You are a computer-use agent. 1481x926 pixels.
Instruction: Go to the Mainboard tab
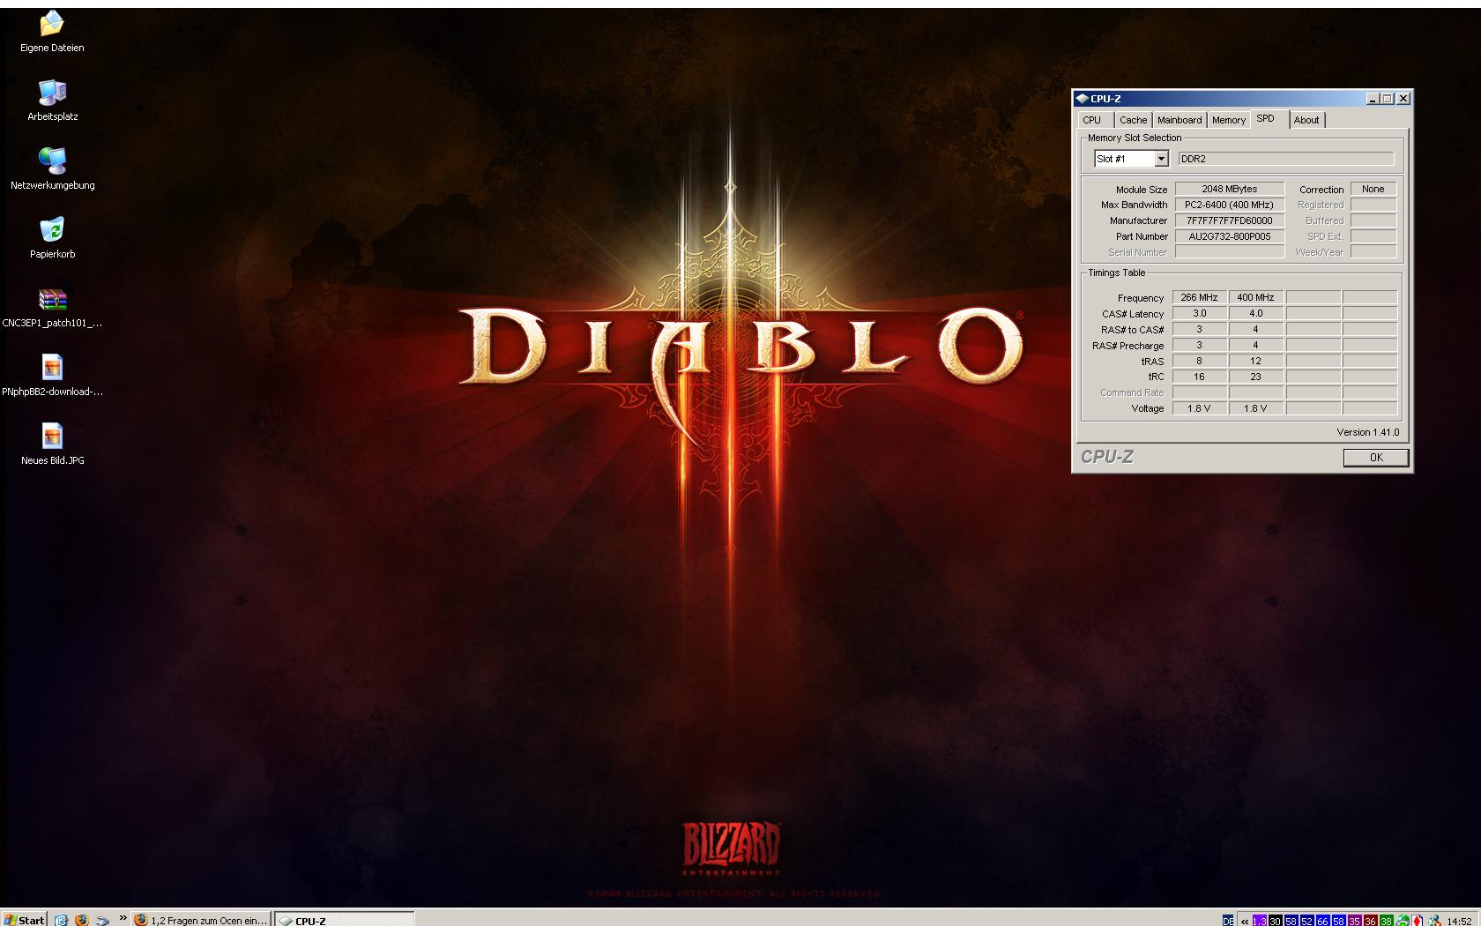(x=1180, y=120)
